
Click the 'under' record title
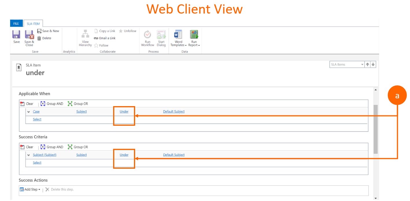(x=35, y=73)
